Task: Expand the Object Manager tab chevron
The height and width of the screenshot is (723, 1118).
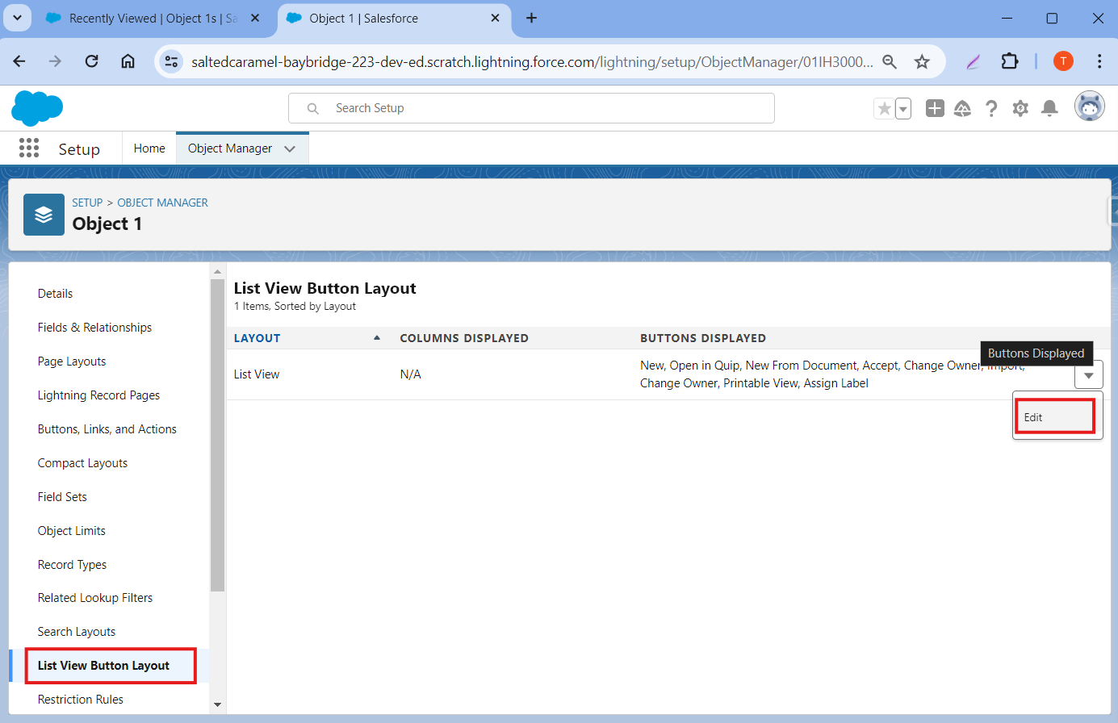Action: [290, 148]
